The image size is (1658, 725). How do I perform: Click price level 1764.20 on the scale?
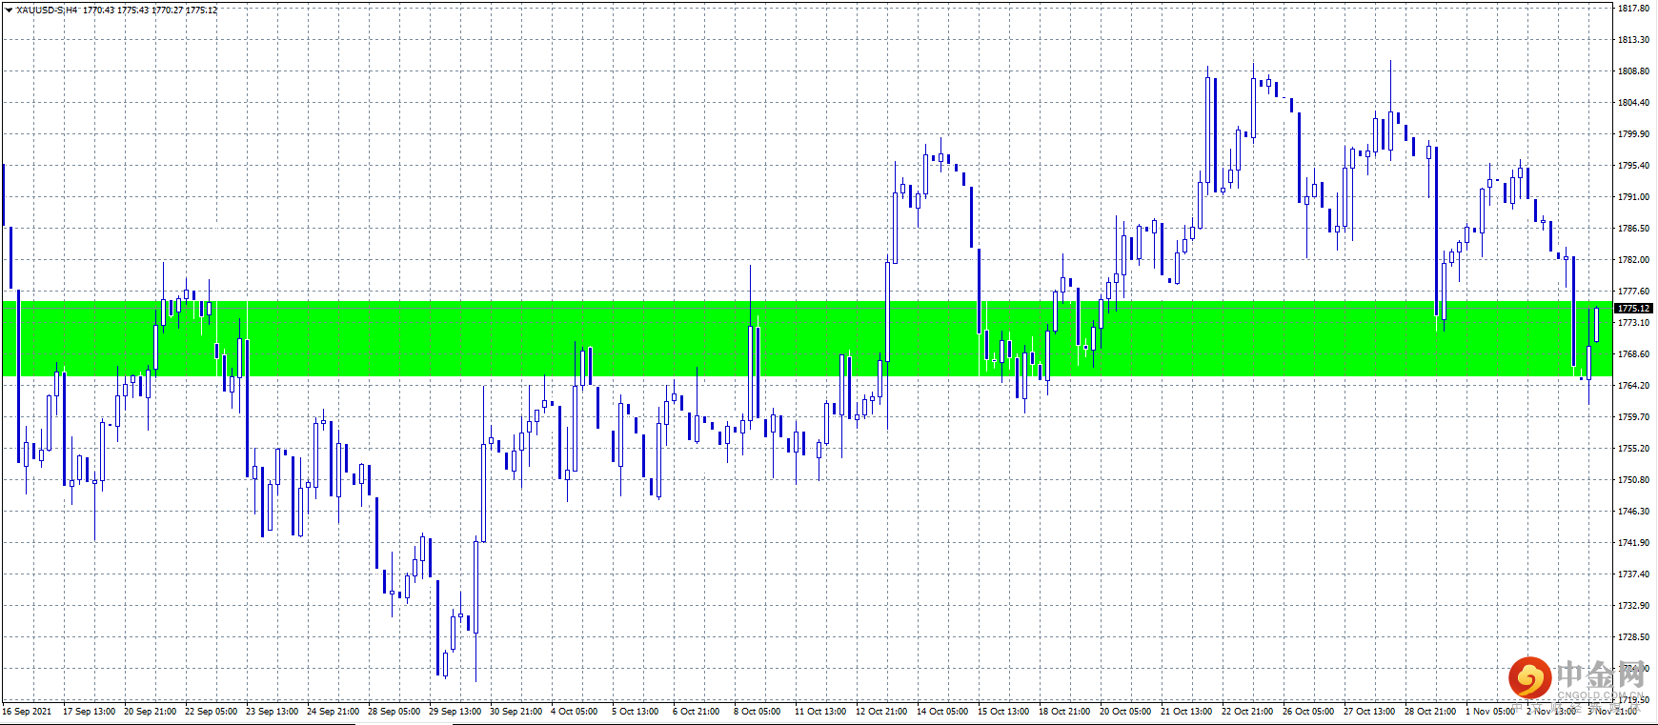click(x=1633, y=386)
